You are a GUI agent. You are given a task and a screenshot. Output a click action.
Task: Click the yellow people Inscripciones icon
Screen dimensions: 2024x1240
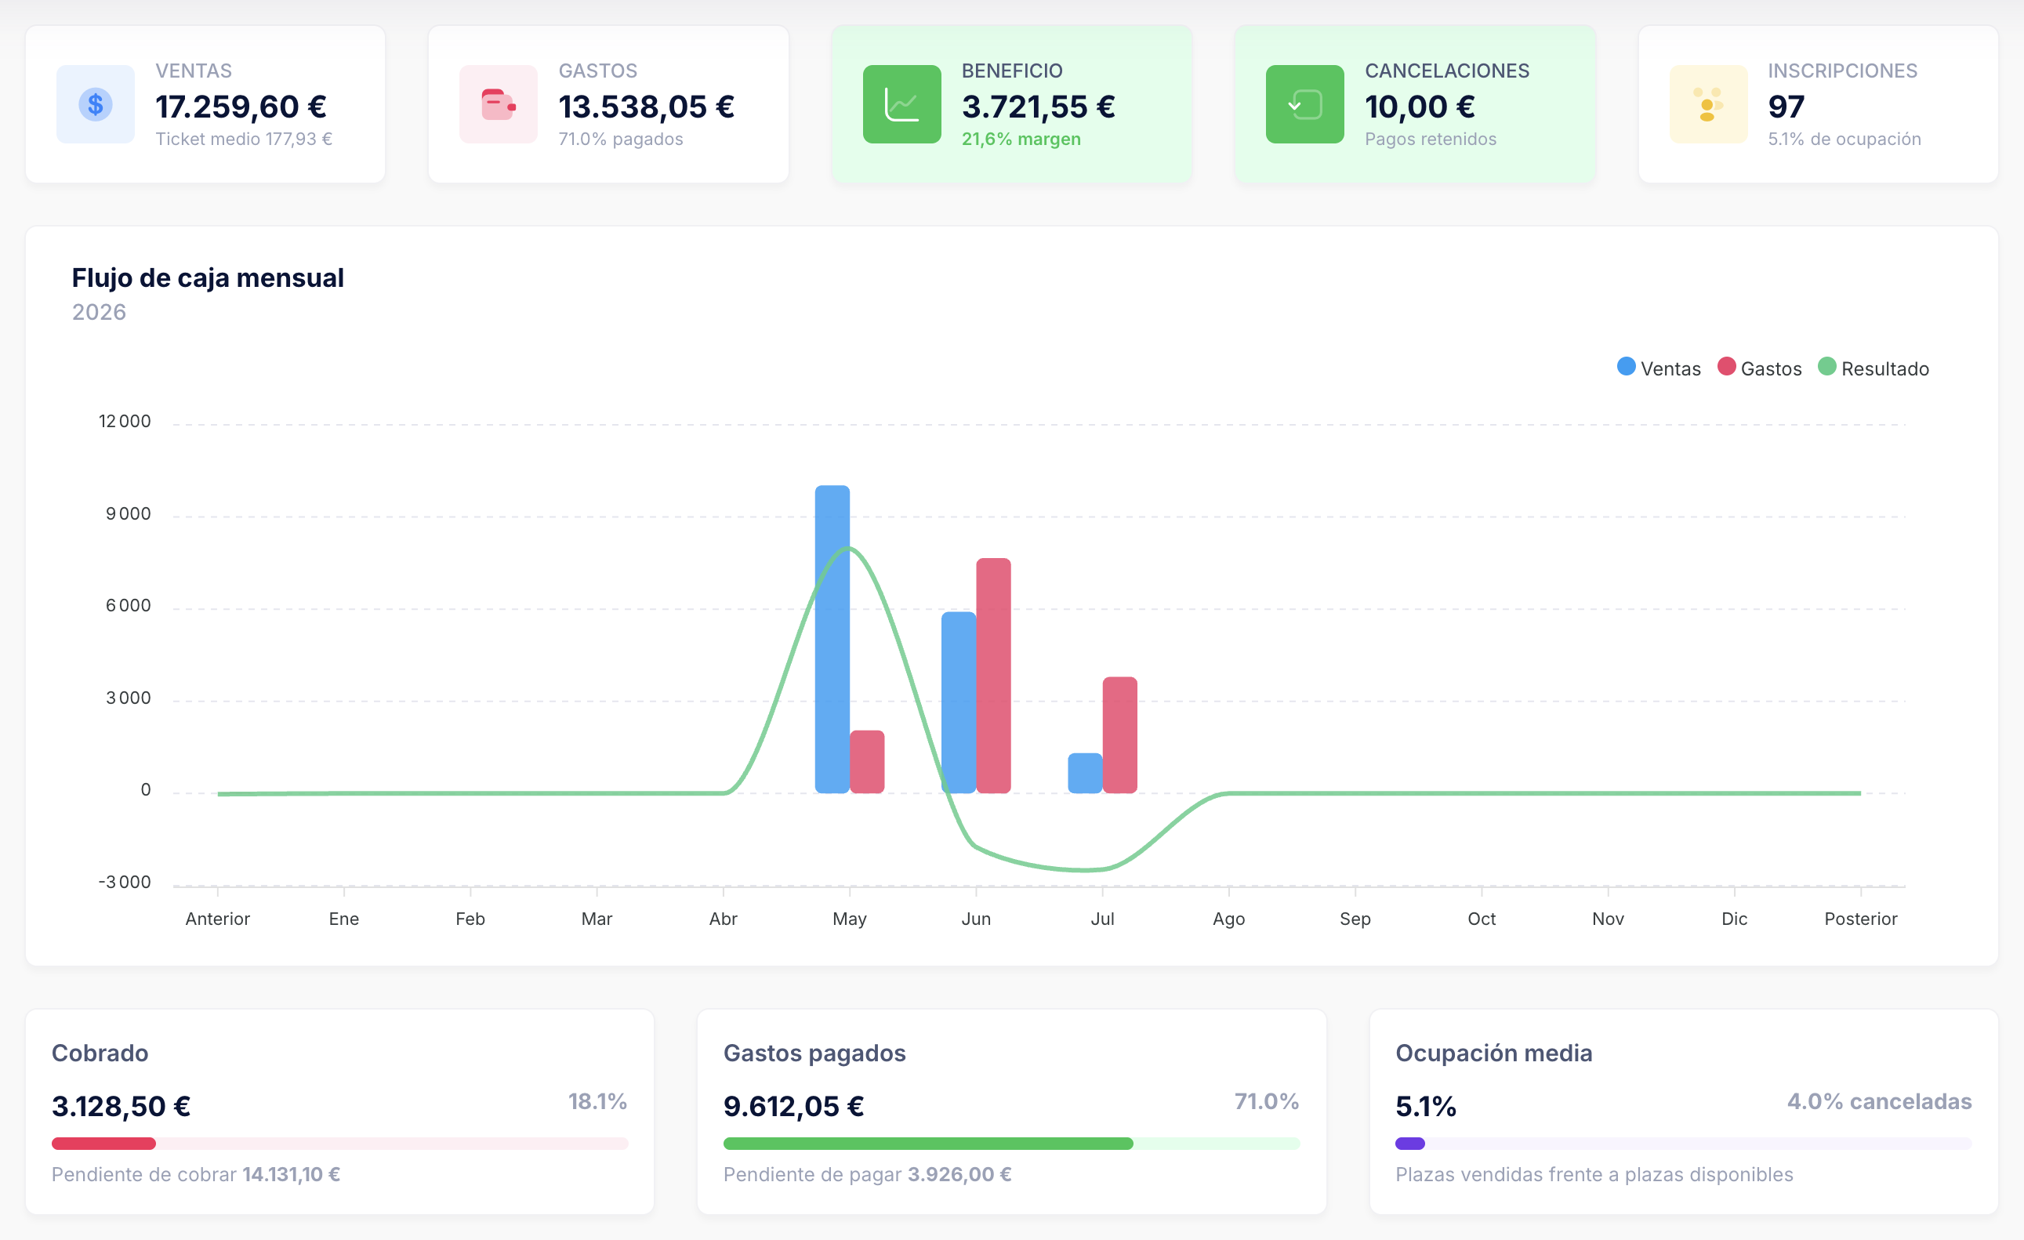(x=1709, y=104)
